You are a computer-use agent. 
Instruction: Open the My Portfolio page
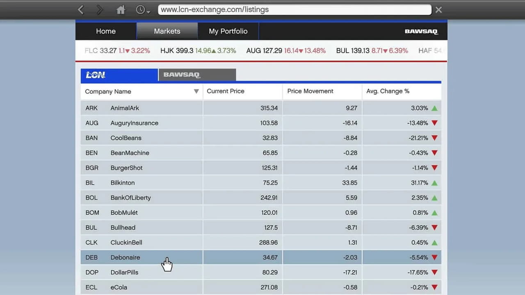pyautogui.click(x=228, y=31)
